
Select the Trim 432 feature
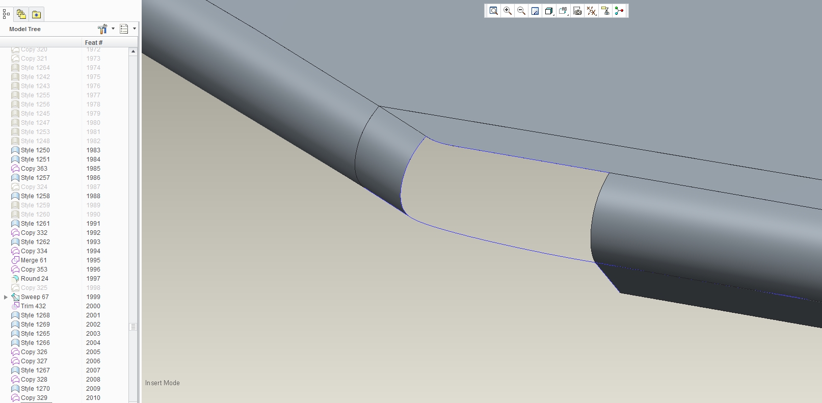pyautogui.click(x=29, y=306)
